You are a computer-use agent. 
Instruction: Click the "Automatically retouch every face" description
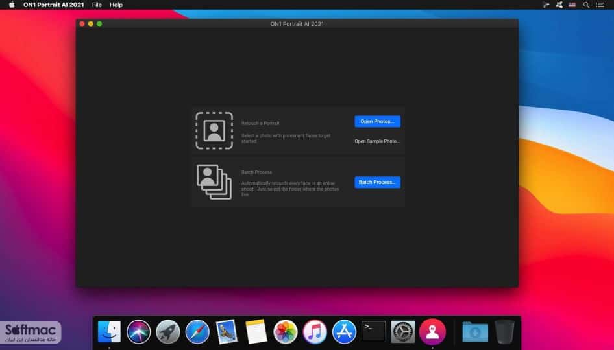[290, 189]
